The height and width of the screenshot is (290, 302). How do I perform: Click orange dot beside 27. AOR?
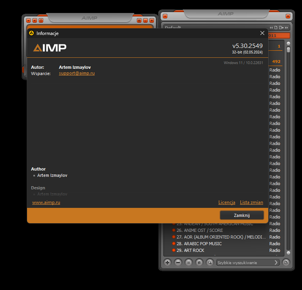(174, 237)
